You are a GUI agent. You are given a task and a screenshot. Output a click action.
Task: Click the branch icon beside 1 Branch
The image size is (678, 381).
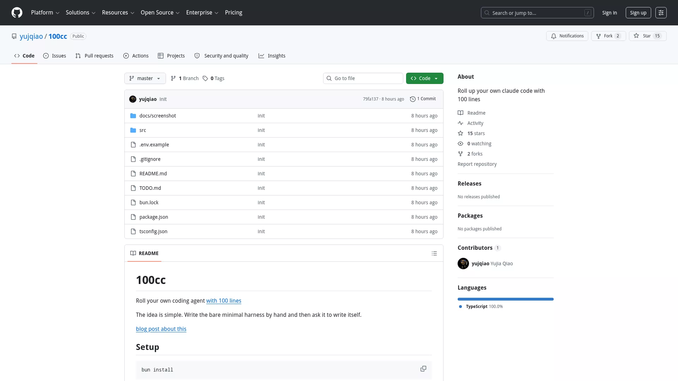click(173, 78)
